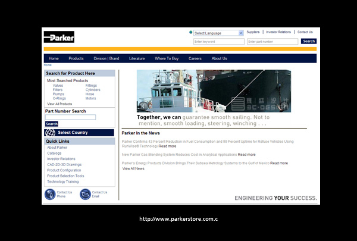Open Technology Training quick link
This screenshot has height=241, width=357.
click(63, 181)
